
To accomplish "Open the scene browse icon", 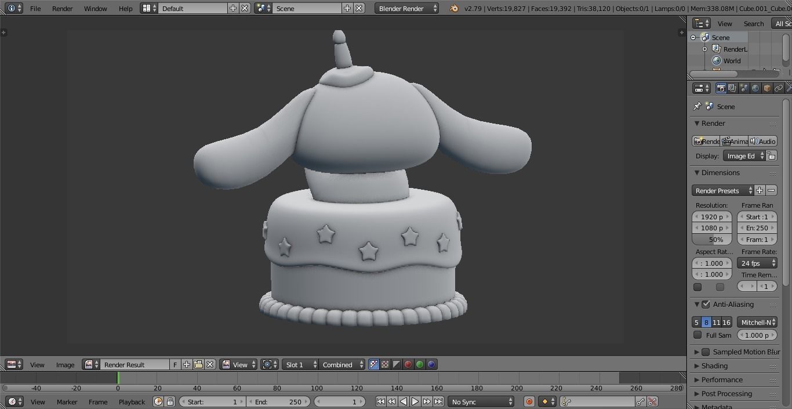I will (x=263, y=8).
